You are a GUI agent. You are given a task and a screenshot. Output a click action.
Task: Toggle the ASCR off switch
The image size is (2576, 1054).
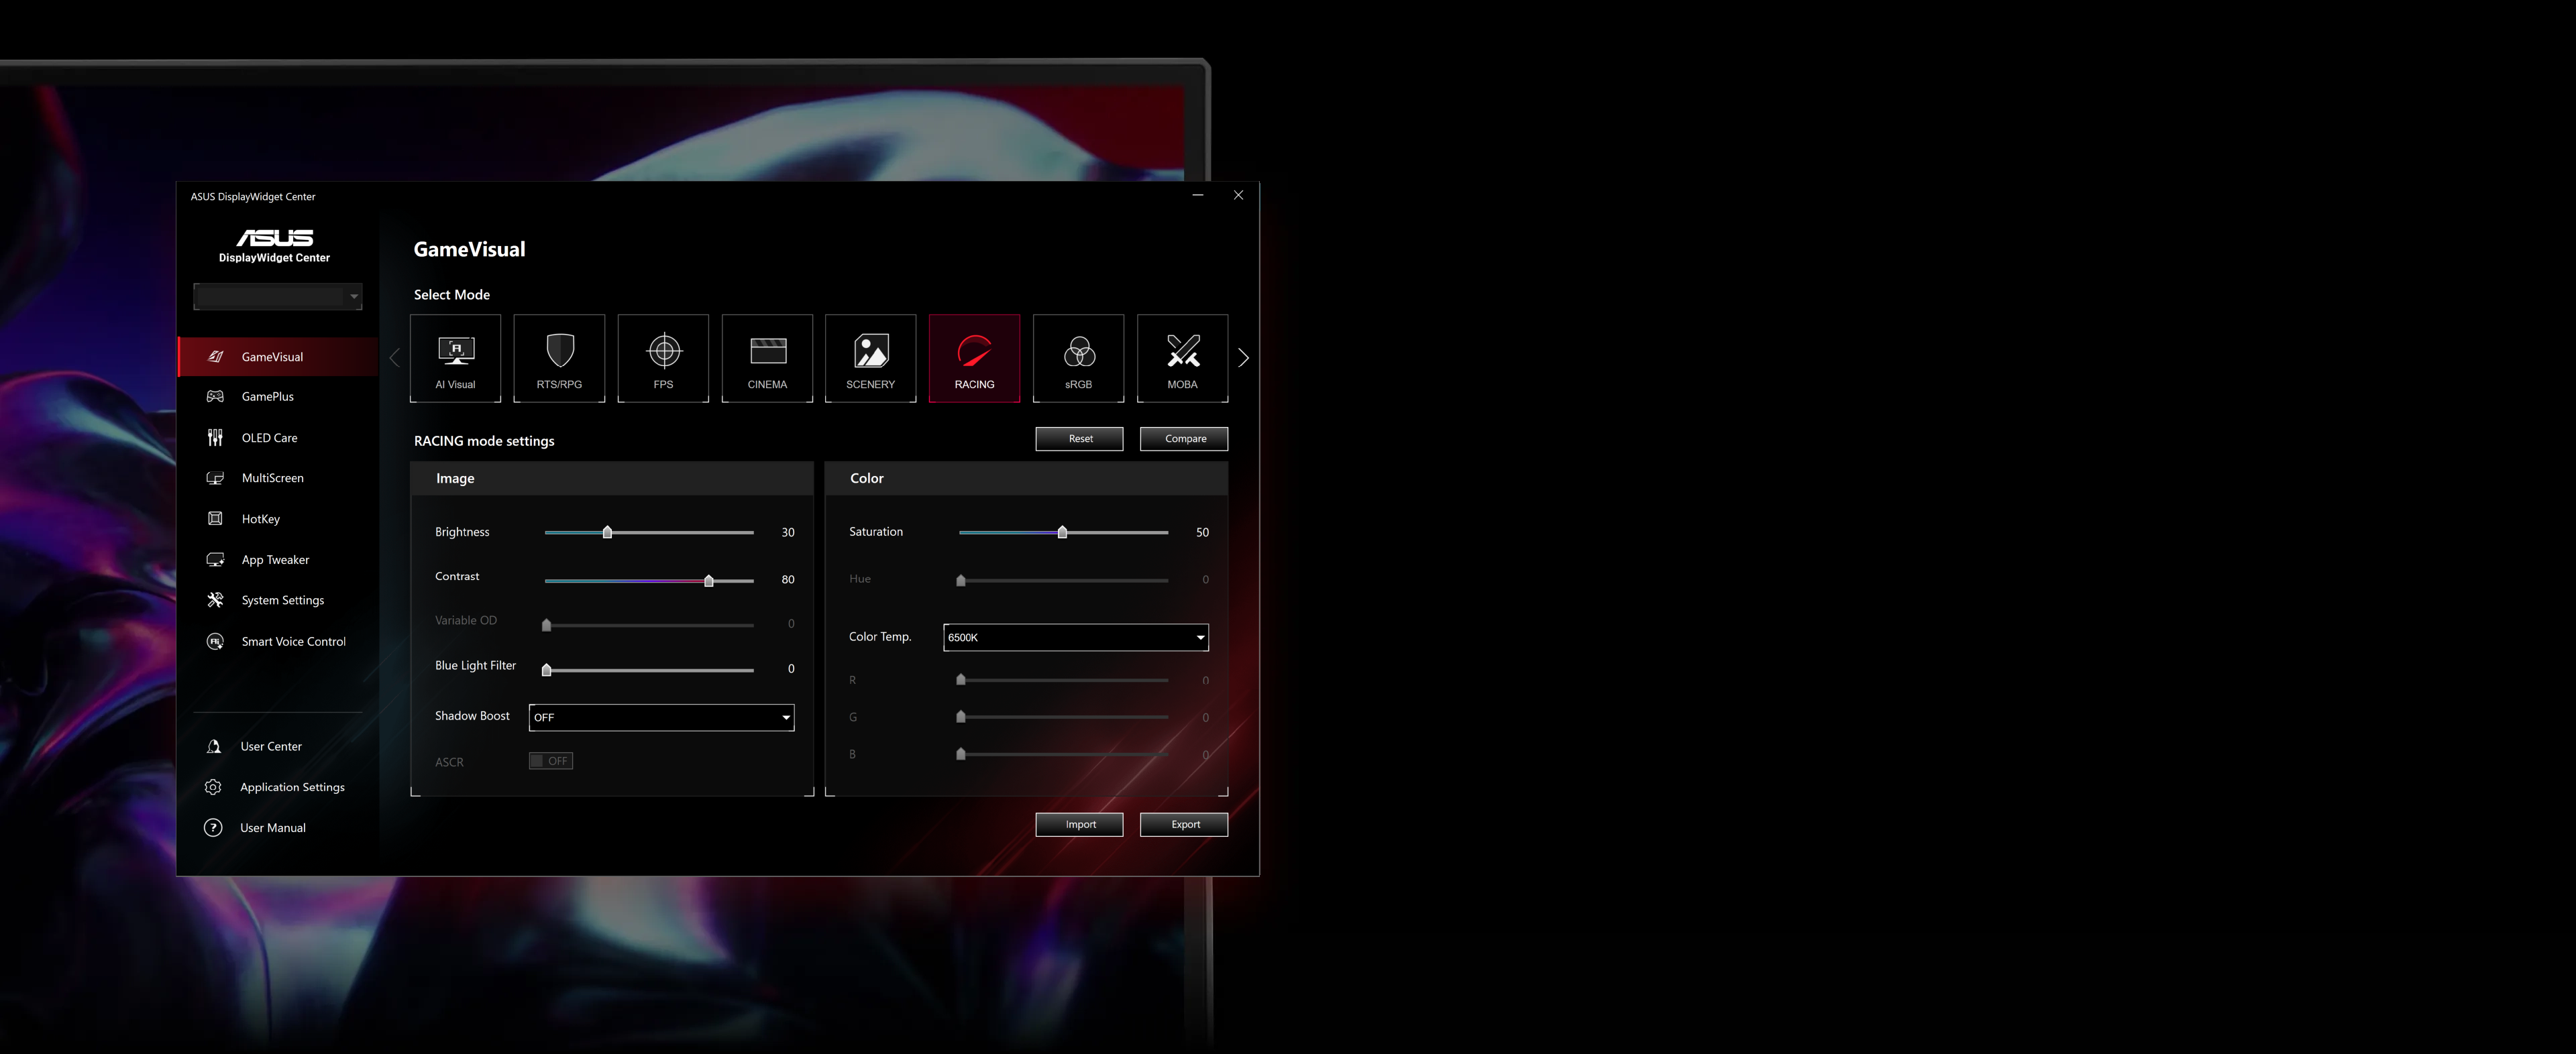550,761
